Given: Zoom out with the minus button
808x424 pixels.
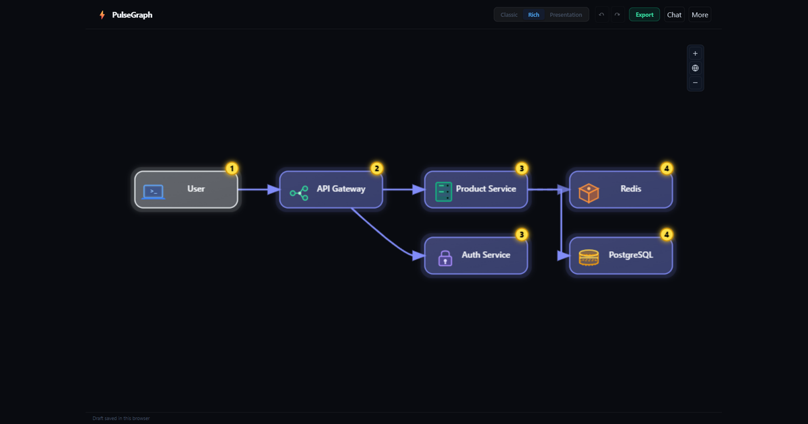Looking at the screenshot, I should (x=696, y=83).
